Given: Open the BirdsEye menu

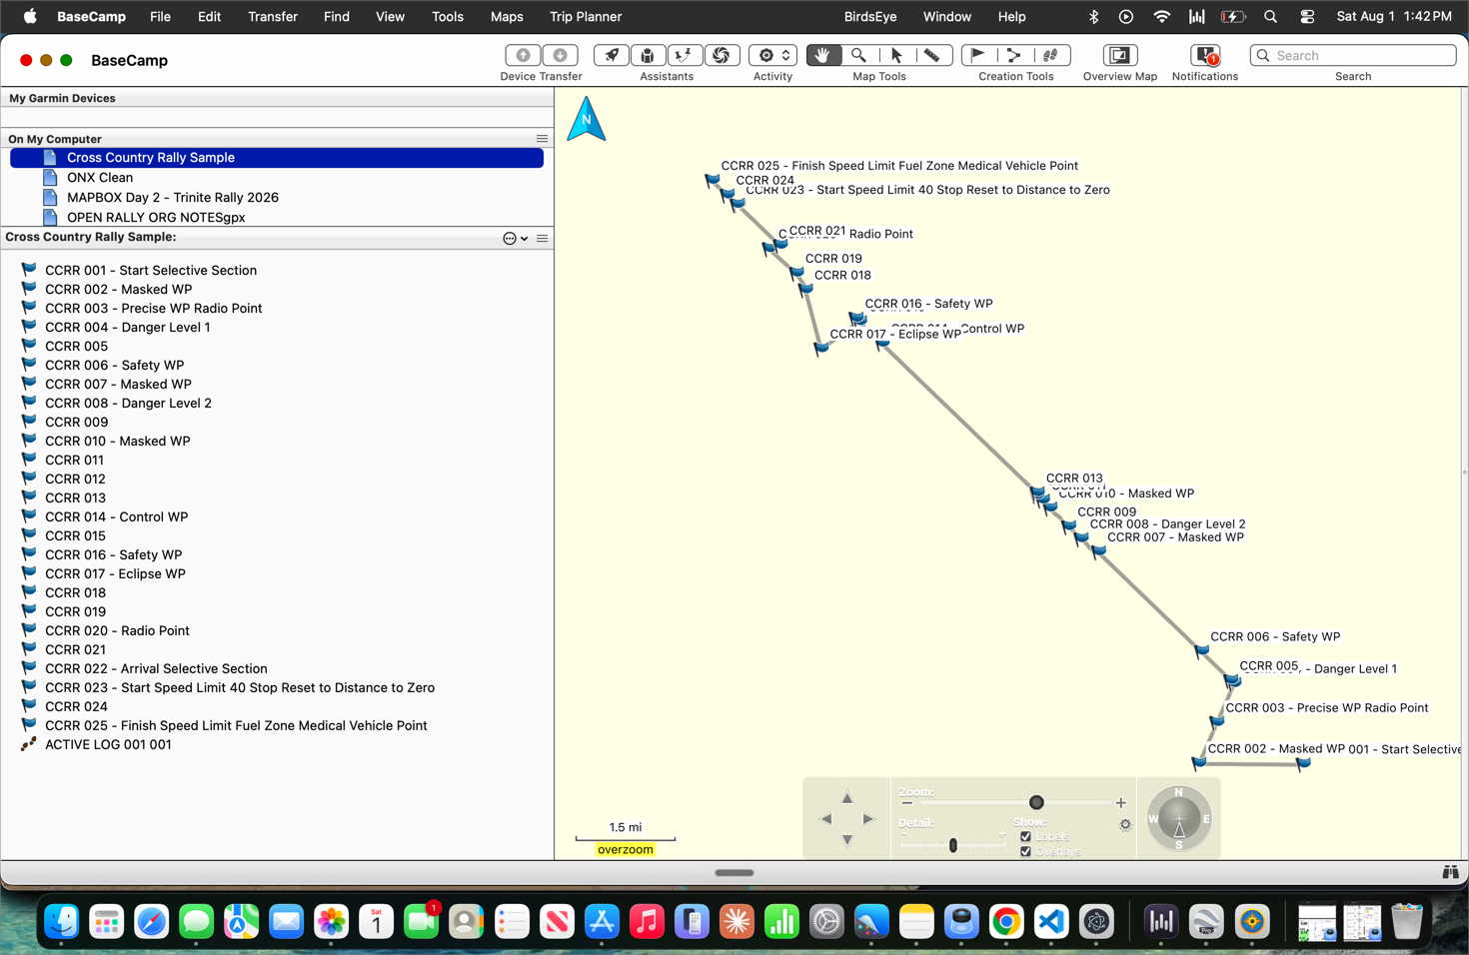Looking at the screenshot, I should pyautogui.click(x=870, y=17).
